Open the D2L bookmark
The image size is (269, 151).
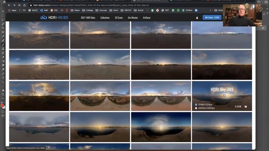click(x=54, y=10)
